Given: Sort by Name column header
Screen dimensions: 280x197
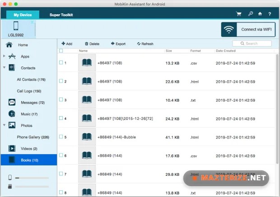Looking at the screenshot, I should point(83,51).
